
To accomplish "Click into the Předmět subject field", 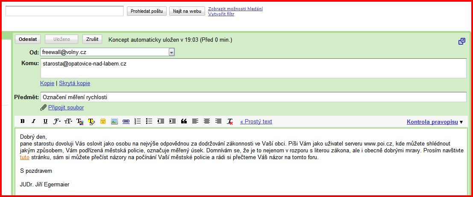I will point(253,97).
